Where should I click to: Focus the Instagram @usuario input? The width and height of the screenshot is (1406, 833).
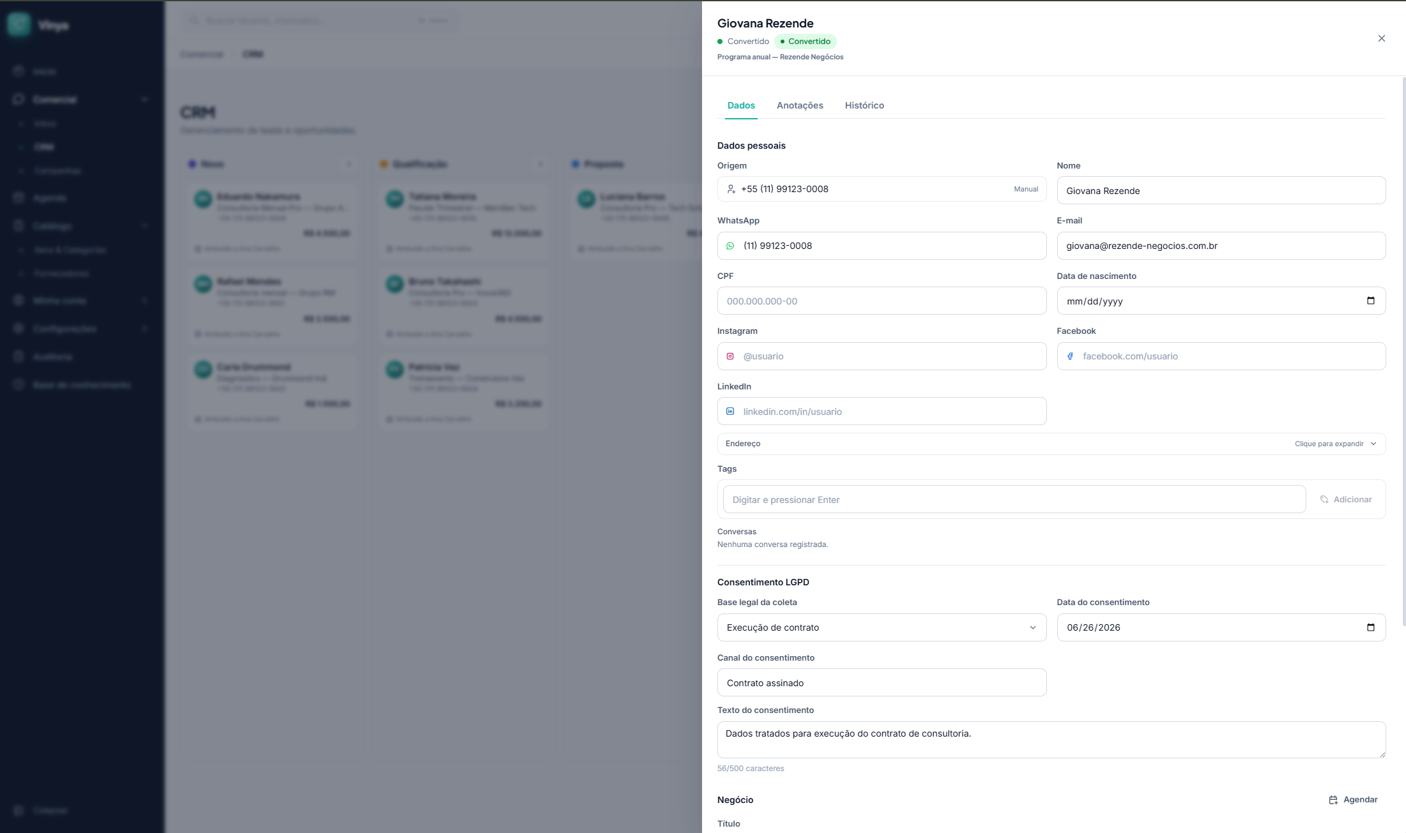point(882,356)
